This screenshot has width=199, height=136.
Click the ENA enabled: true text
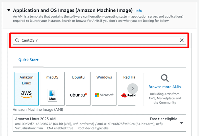(x=60, y=128)
